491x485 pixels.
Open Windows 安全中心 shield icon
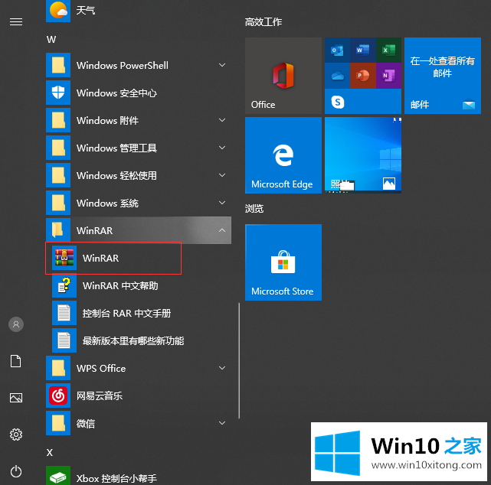tap(58, 93)
